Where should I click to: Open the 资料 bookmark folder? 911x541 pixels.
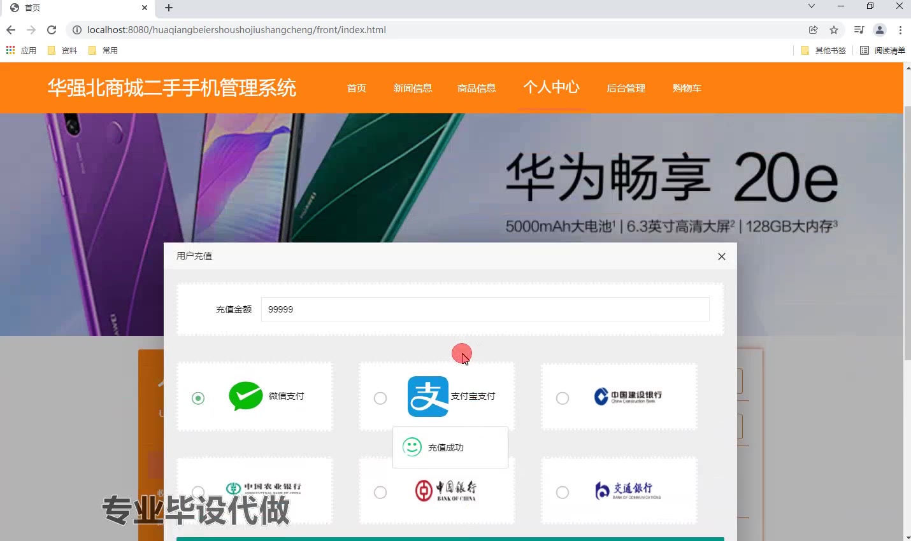click(x=62, y=50)
